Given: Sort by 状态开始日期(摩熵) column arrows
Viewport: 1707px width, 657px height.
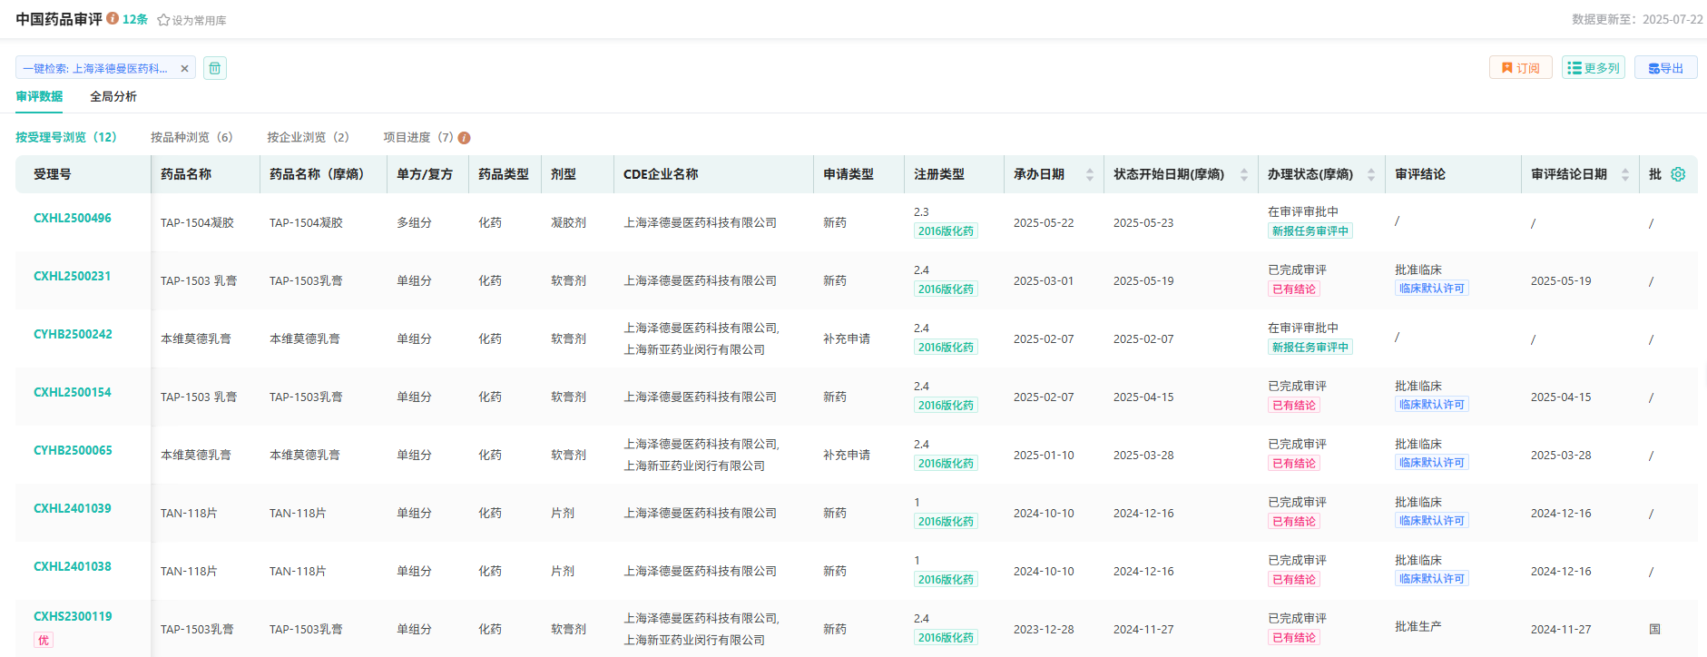Looking at the screenshot, I should pos(1243,174).
